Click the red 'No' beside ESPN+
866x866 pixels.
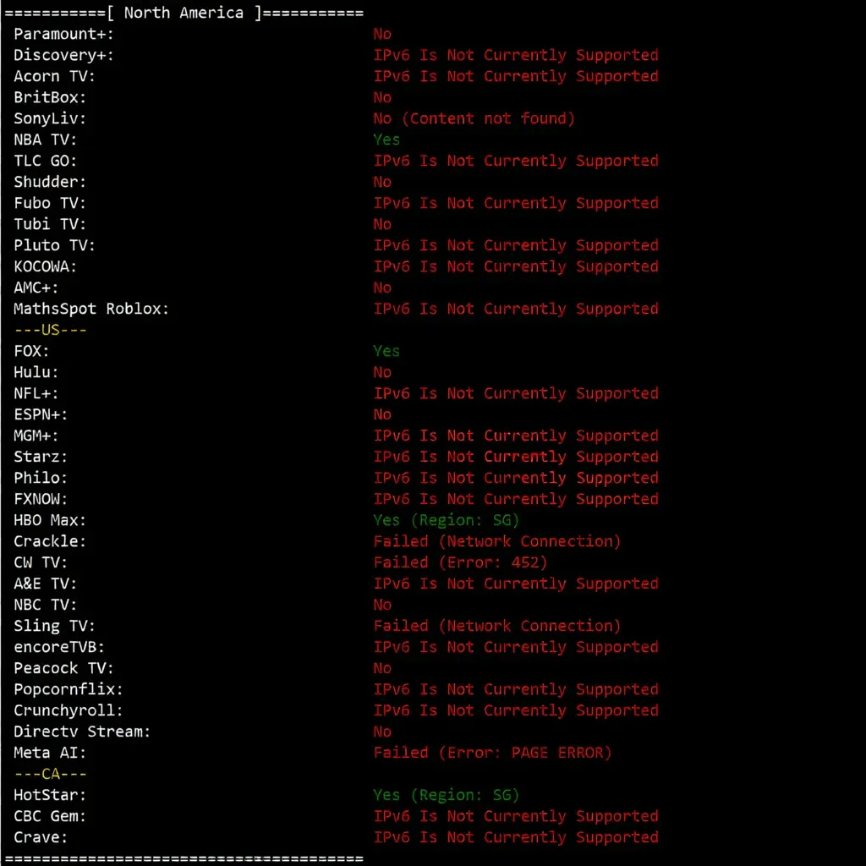coord(382,414)
